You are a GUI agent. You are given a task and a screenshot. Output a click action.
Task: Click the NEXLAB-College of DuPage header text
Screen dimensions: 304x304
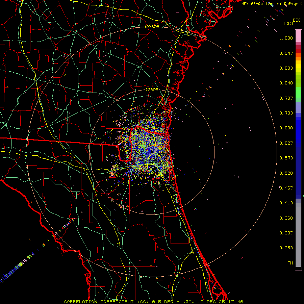[270, 4]
